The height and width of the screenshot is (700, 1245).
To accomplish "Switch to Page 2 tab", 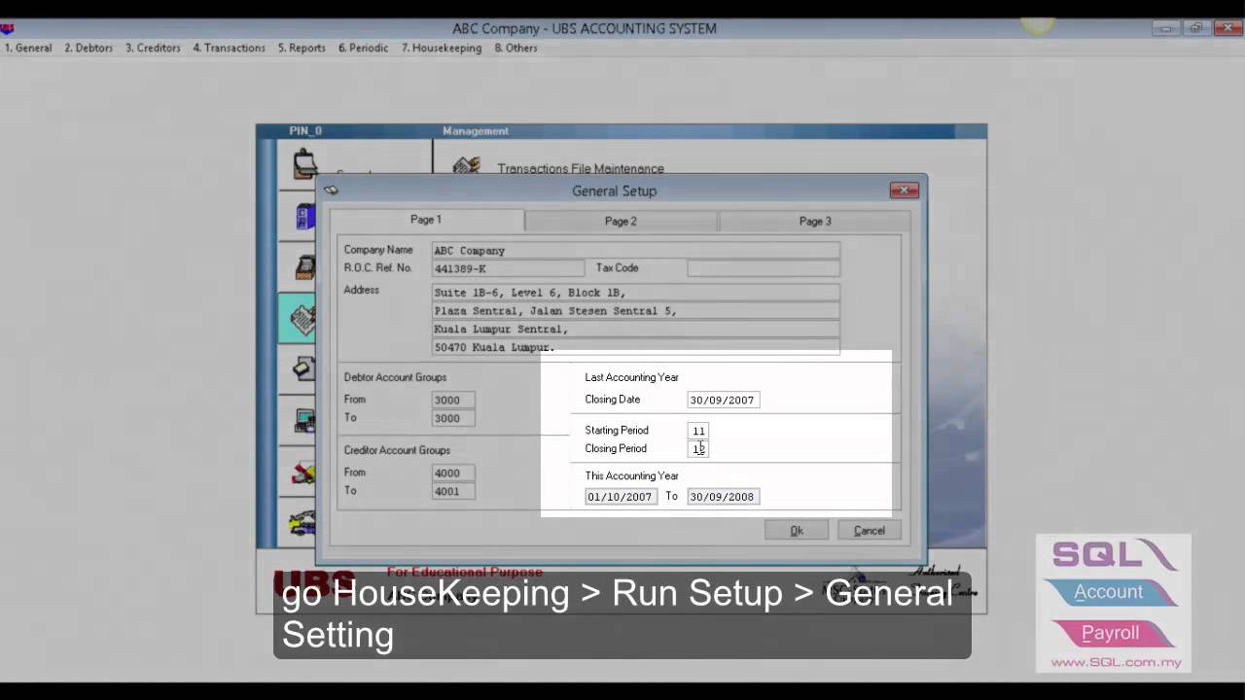I will [621, 222].
